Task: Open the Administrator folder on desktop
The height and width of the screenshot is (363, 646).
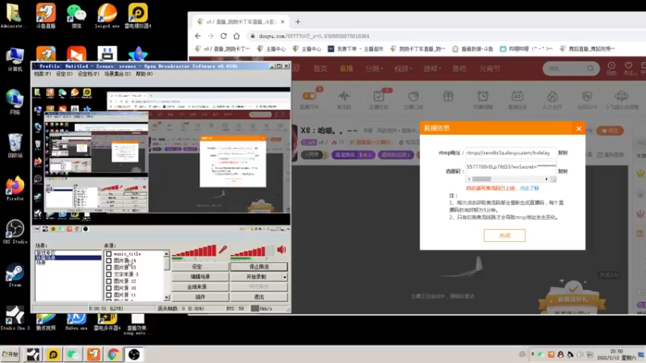Action: [15, 15]
